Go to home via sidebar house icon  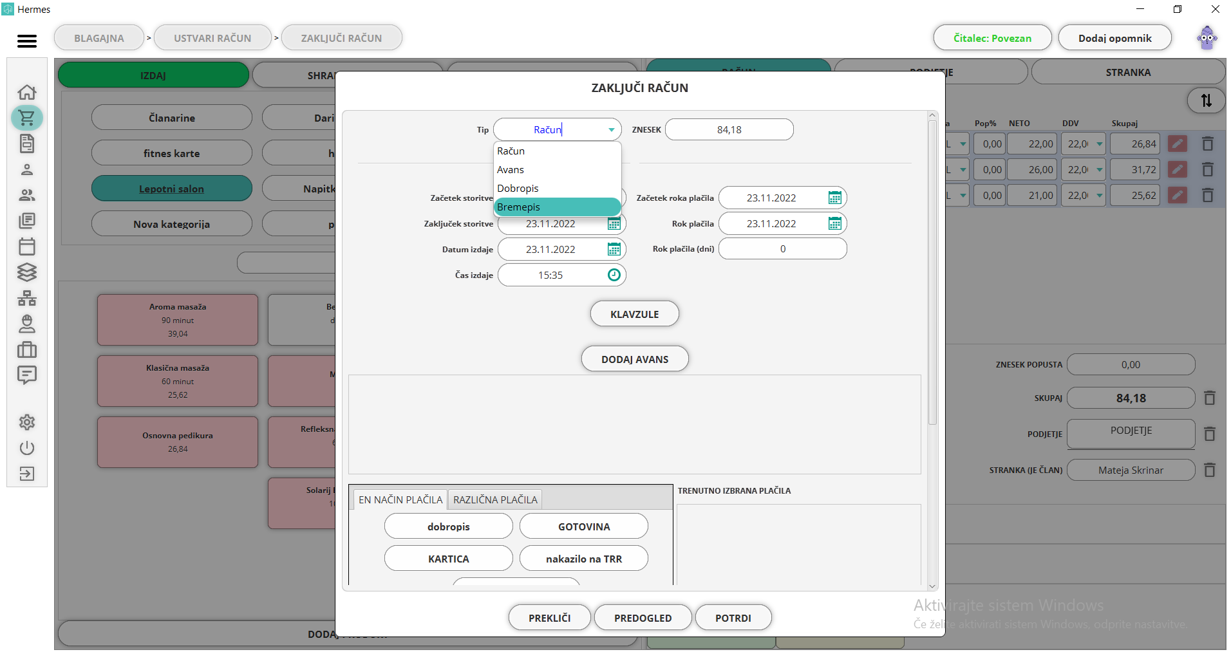point(27,92)
